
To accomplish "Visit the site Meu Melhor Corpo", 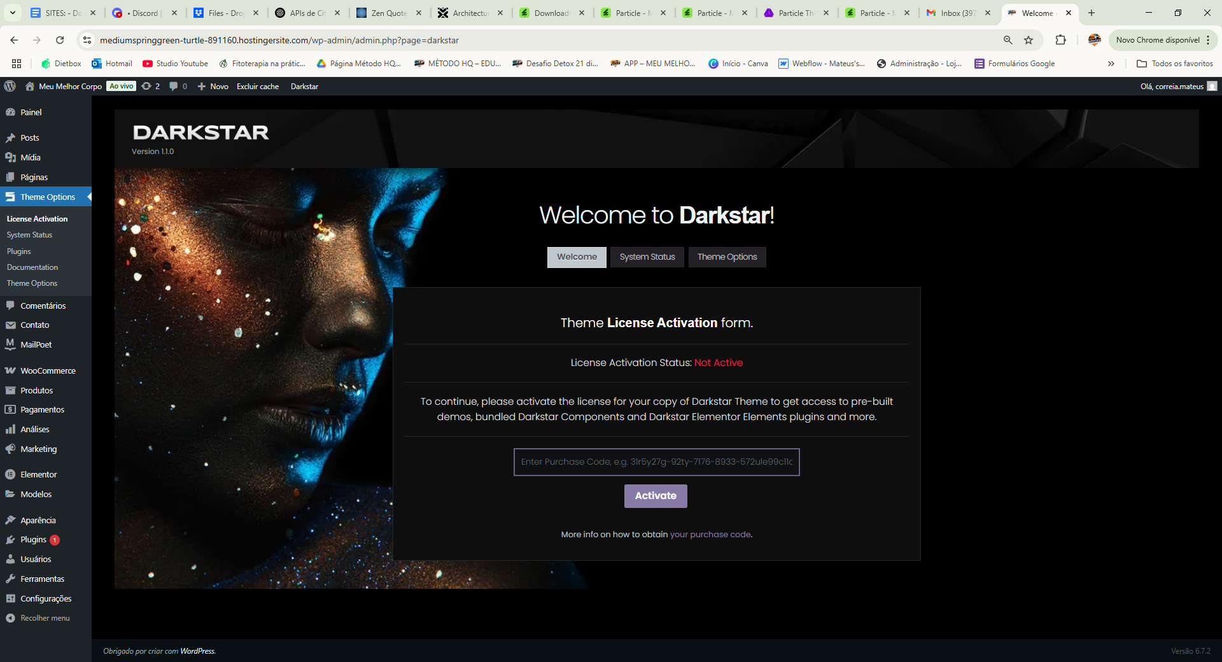I will pyautogui.click(x=64, y=86).
